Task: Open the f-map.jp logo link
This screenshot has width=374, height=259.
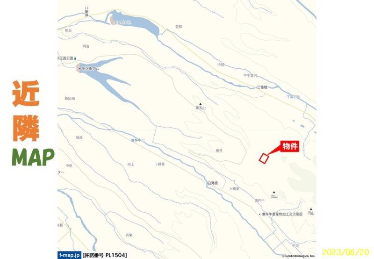Action: pos(69,255)
